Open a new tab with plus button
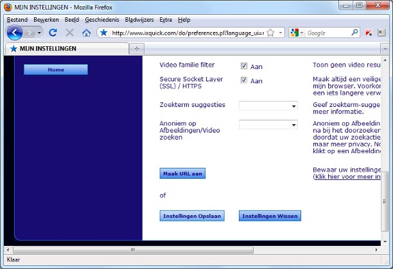The image size is (393, 269). point(137,49)
